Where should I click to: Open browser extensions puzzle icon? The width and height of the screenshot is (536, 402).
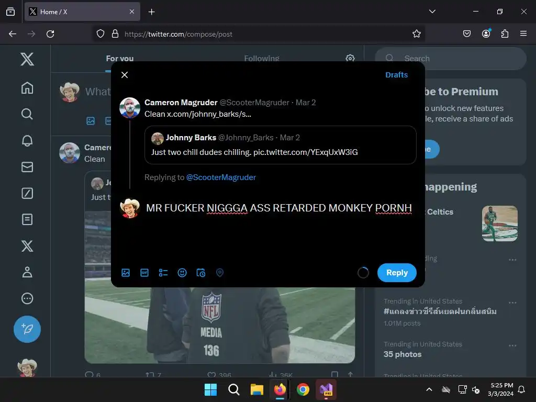coord(505,34)
